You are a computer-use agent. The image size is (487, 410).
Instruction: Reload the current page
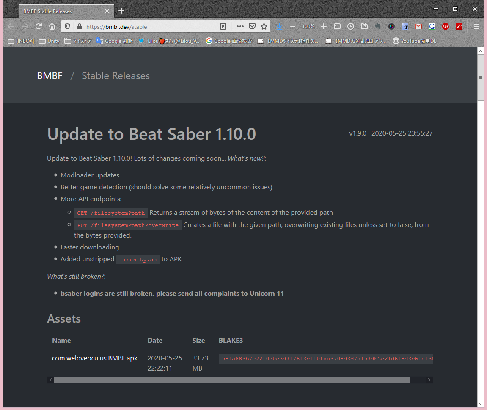39,26
